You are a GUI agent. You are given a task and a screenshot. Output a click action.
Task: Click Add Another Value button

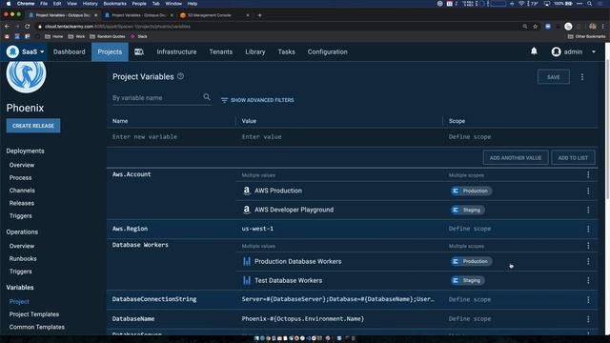[516, 158]
